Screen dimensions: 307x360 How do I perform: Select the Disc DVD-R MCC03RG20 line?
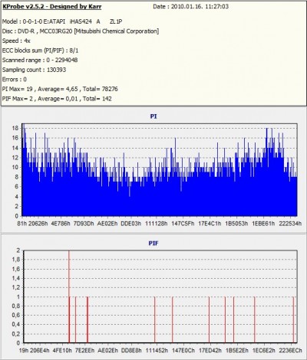pyautogui.click(x=81, y=31)
